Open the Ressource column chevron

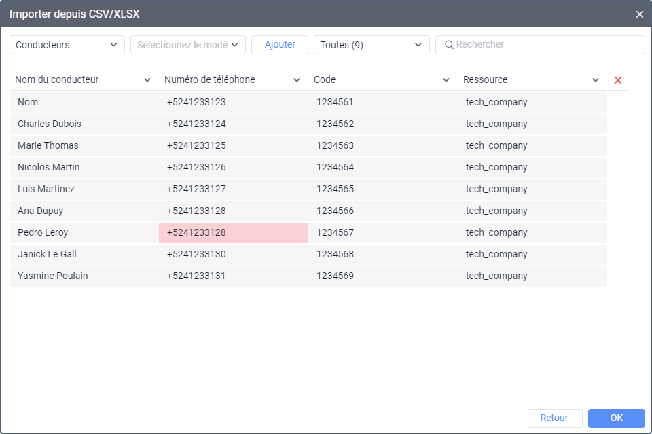click(x=596, y=80)
